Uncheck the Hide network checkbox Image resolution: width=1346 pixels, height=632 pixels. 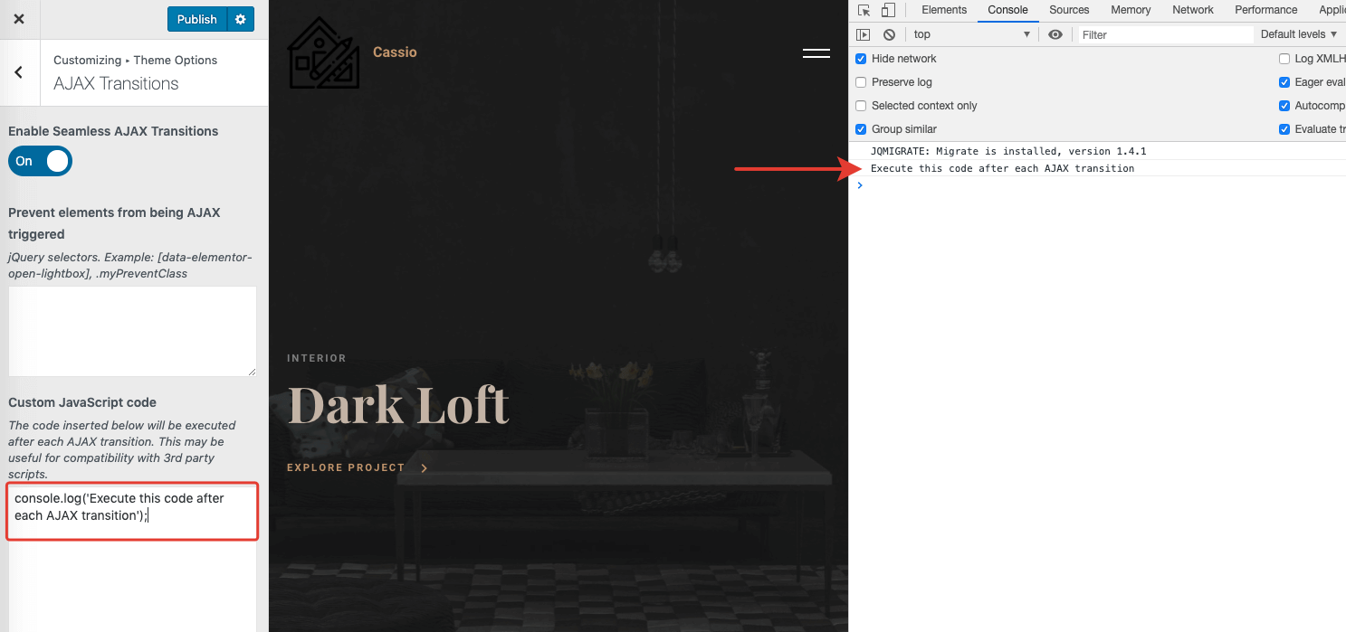pos(861,59)
